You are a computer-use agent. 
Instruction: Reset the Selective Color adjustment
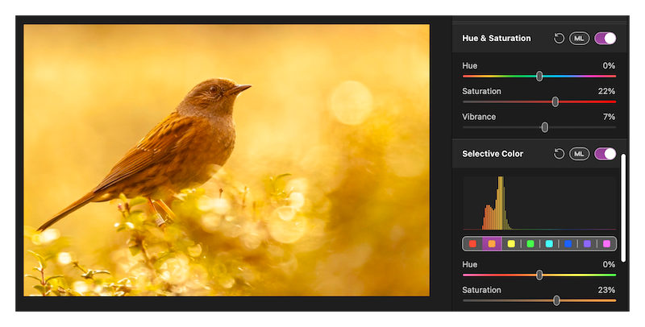(x=559, y=154)
